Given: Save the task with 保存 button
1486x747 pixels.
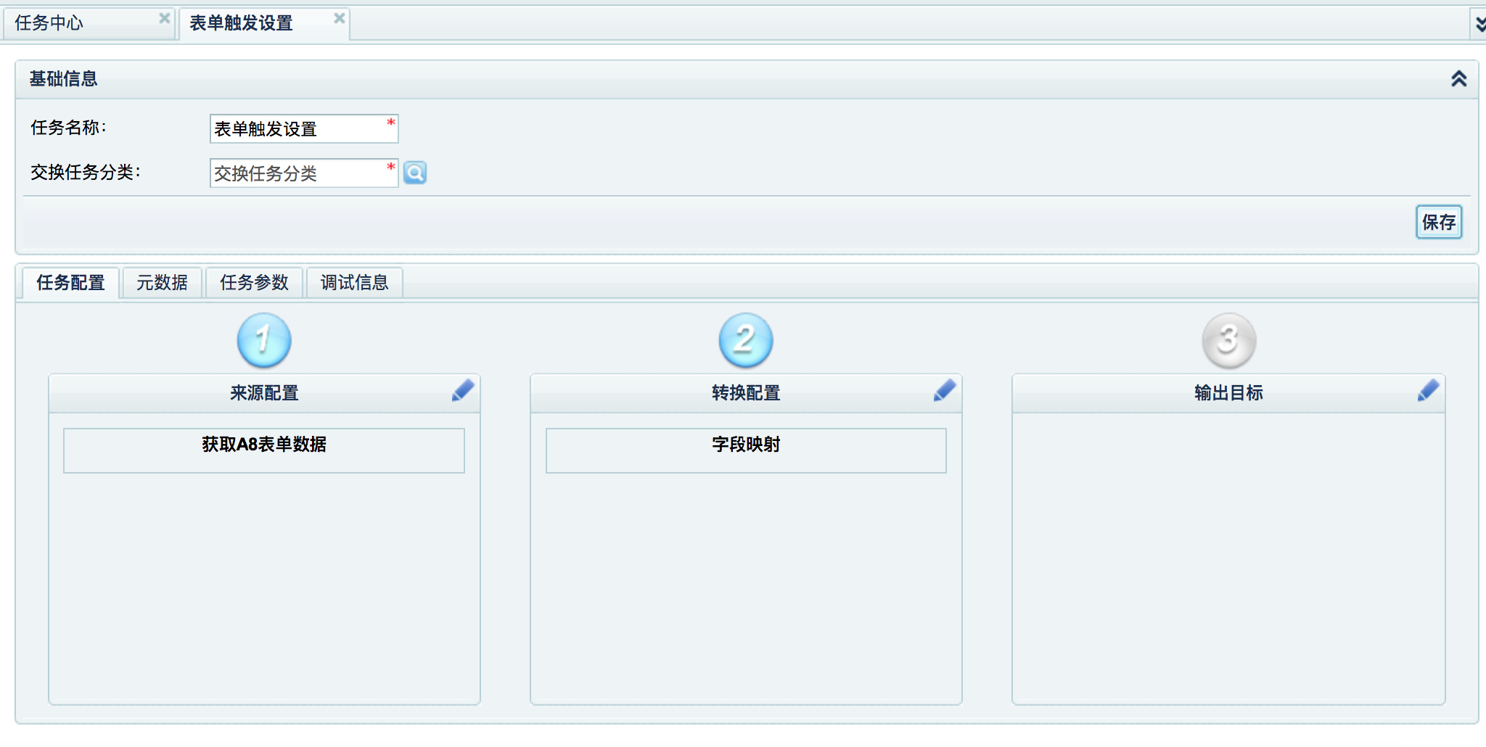Looking at the screenshot, I should (x=1439, y=222).
